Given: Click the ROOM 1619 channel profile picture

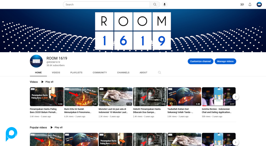Looking at the screenshot, I should point(36,61).
